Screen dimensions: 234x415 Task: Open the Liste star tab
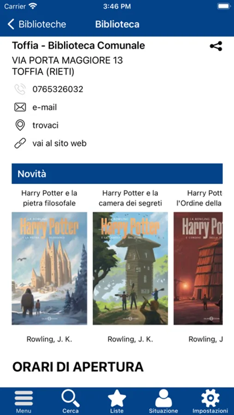point(117,401)
